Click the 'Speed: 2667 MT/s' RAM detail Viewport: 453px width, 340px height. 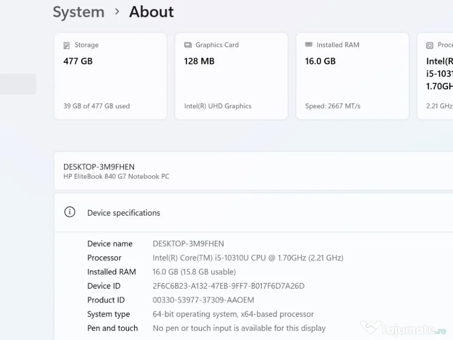(333, 106)
